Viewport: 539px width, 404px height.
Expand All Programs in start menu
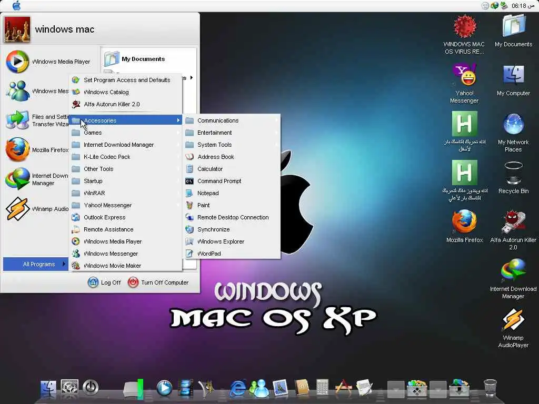tap(36, 264)
